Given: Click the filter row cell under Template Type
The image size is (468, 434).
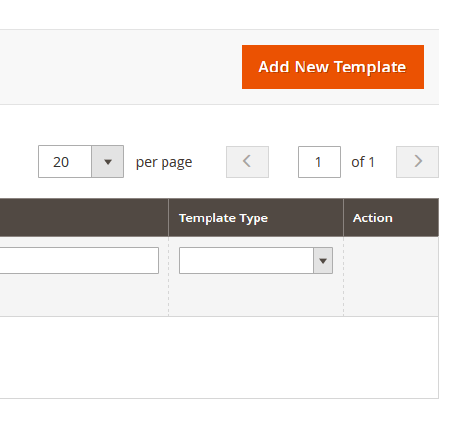Looking at the screenshot, I should (256, 276).
